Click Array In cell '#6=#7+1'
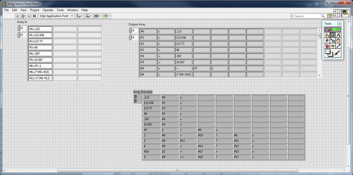Viewport: 353px width, 175px height. pyautogui.click(x=40, y=66)
